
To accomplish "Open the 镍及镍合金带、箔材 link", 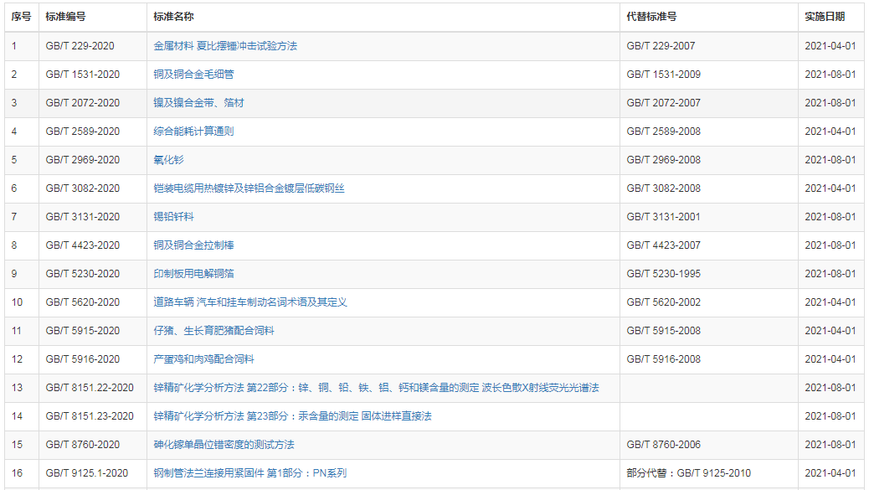I will coord(198,103).
